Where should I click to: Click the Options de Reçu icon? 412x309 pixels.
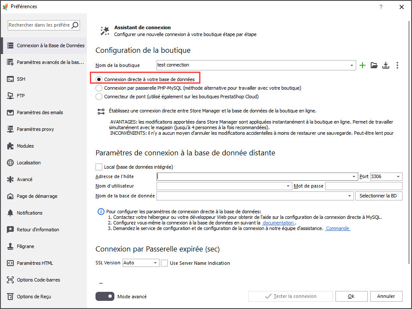pos(10,297)
